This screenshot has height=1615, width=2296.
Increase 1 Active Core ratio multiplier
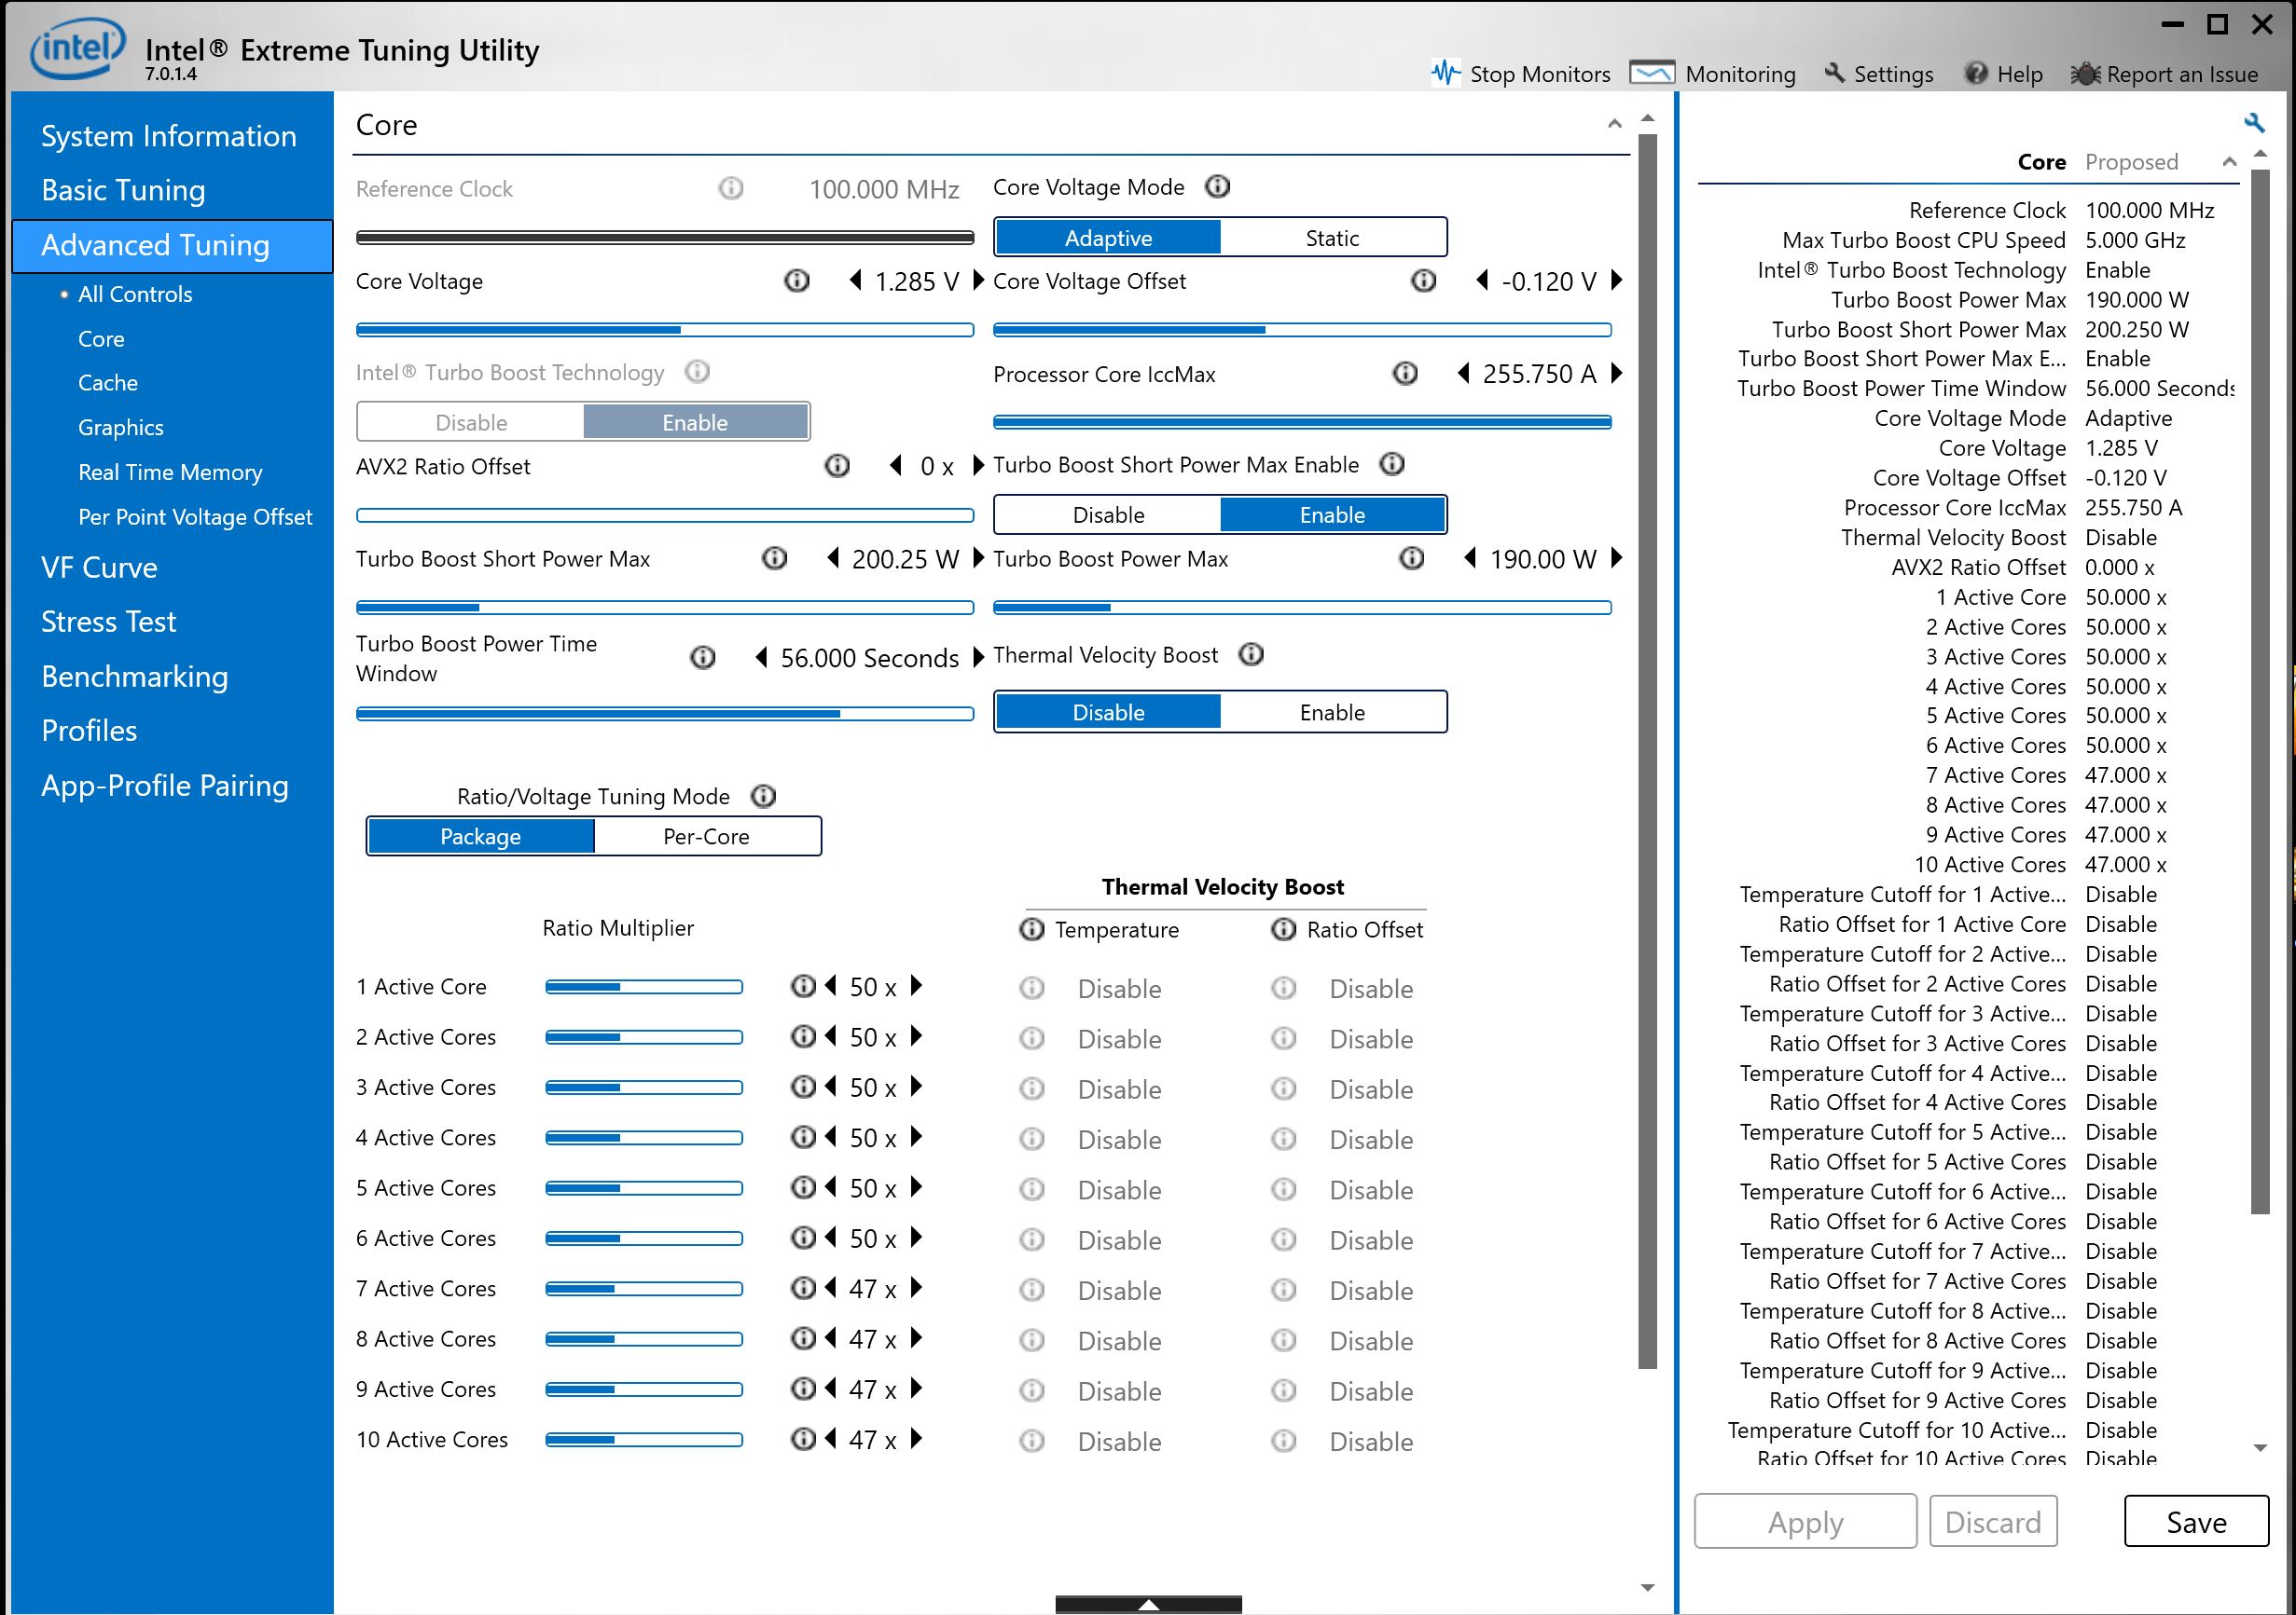(x=917, y=986)
